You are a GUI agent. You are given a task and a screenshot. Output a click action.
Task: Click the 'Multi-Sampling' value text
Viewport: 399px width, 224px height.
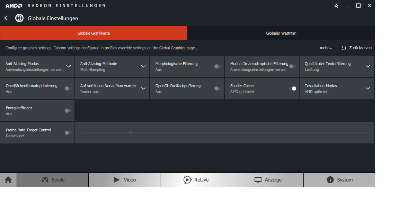(x=92, y=69)
